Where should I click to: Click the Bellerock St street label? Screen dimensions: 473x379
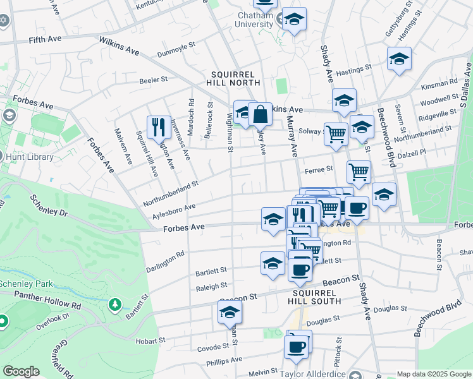click(x=209, y=120)
